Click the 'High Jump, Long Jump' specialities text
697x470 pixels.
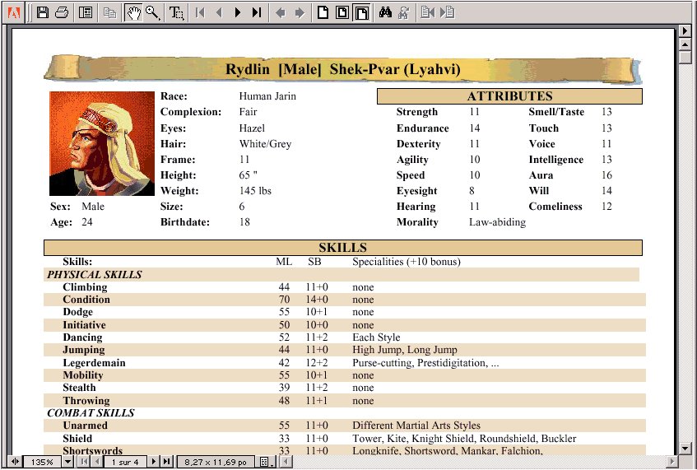(x=405, y=350)
